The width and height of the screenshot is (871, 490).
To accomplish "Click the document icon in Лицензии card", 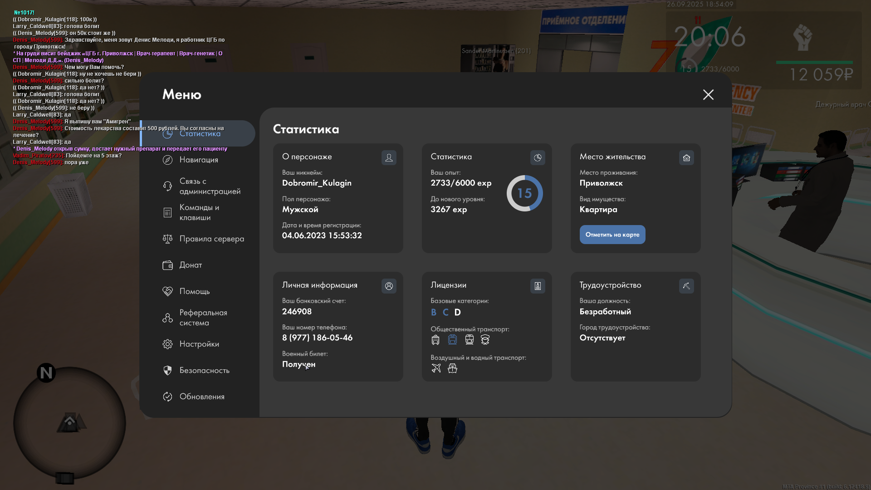I will click(x=538, y=286).
